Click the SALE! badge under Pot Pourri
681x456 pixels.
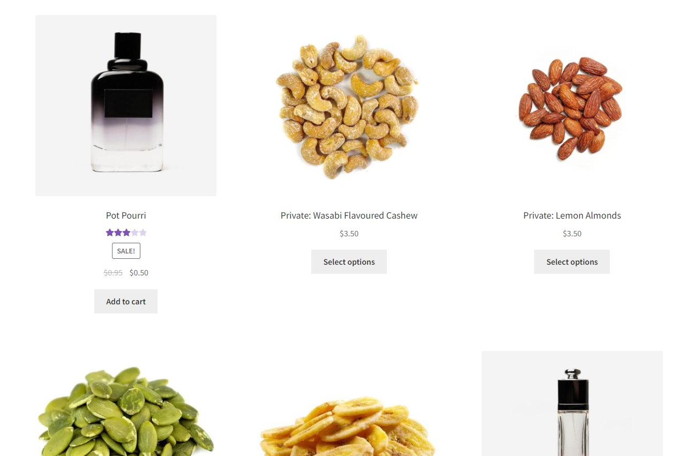pyautogui.click(x=126, y=251)
